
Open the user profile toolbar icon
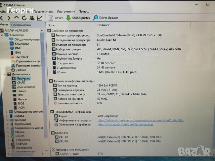32,18
